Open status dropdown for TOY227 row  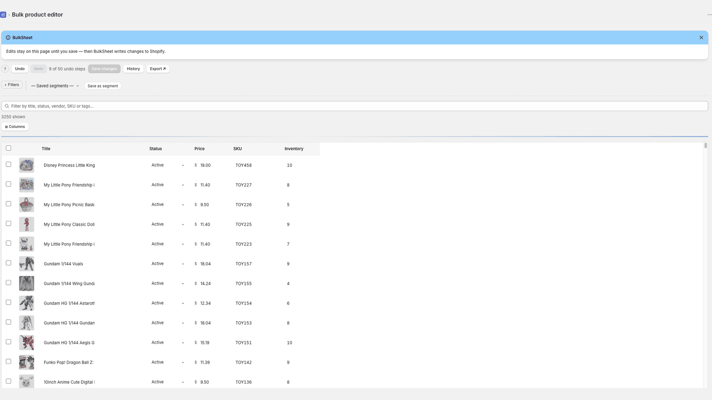click(167, 185)
